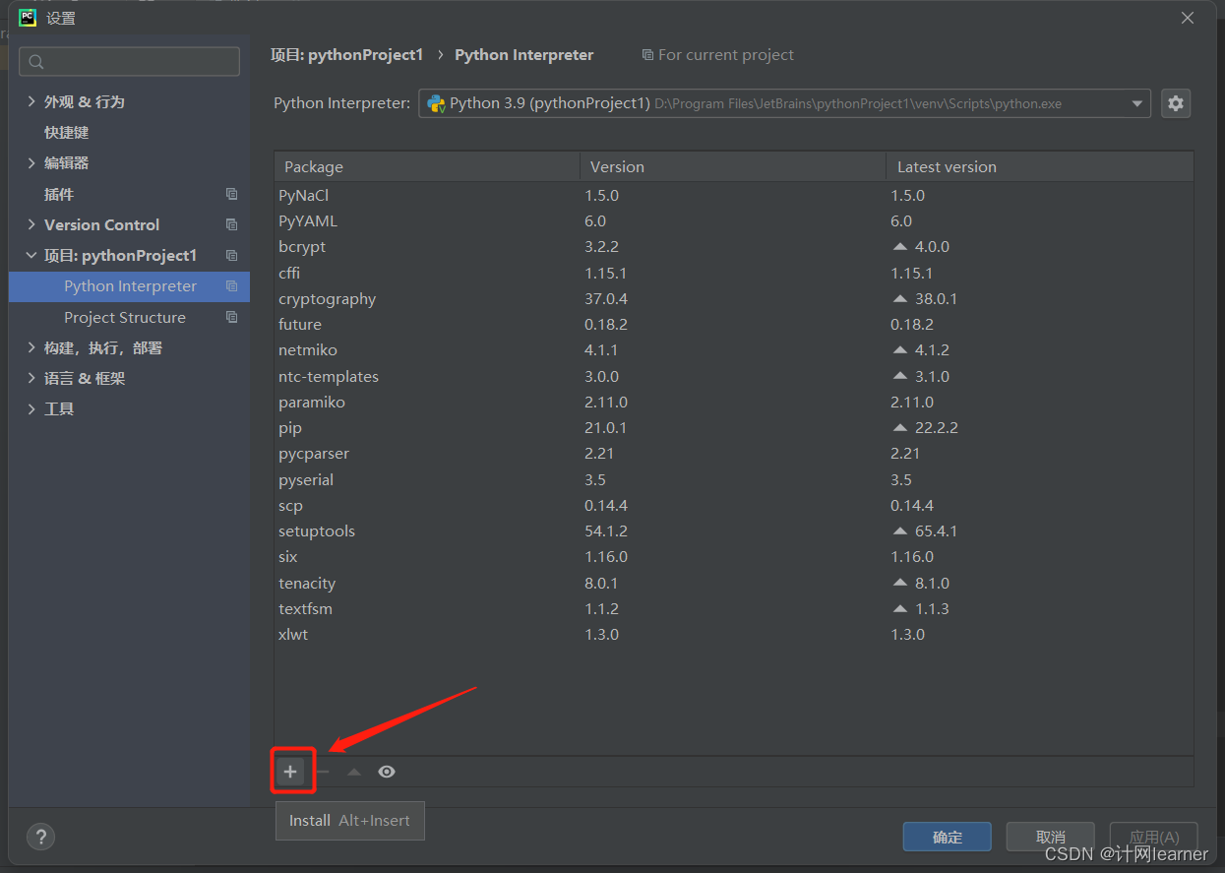The image size is (1225, 873).
Task: Collapse the 项目: pythonProject1 section
Action: (31, 255)
